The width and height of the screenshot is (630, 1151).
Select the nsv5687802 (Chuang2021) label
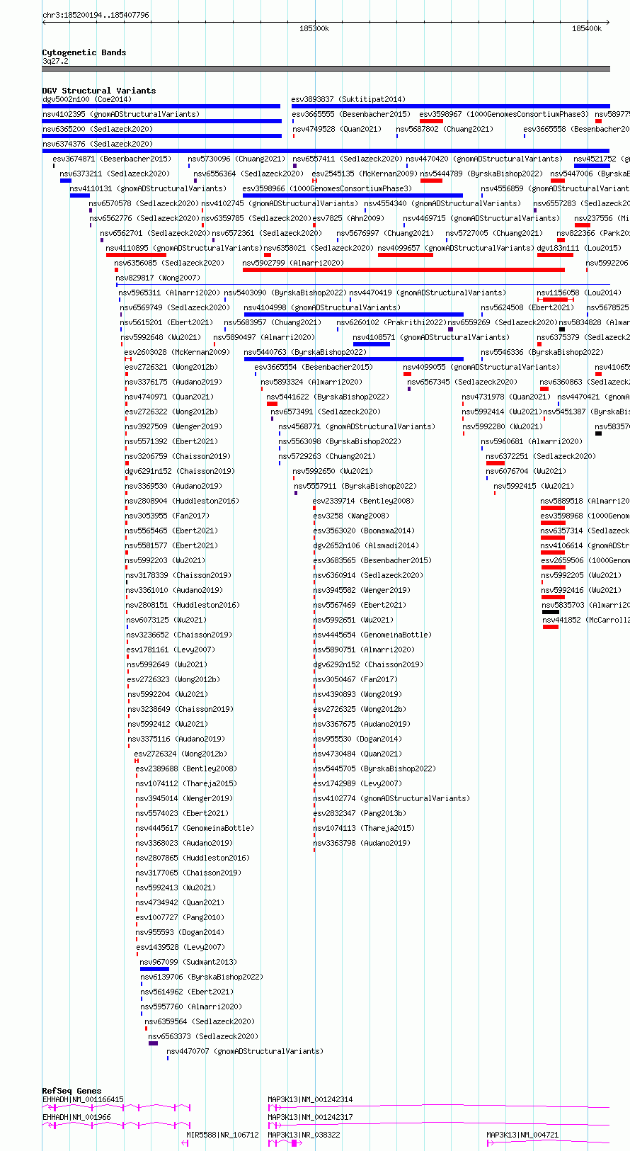[445, 129]
